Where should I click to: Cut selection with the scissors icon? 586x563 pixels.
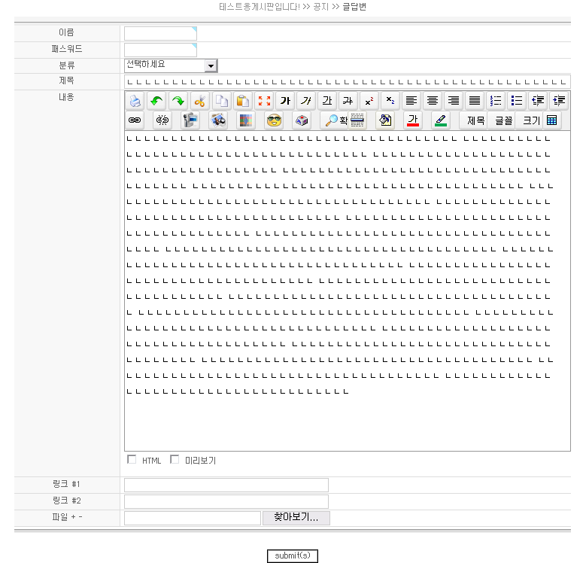(x=199, y=101)
